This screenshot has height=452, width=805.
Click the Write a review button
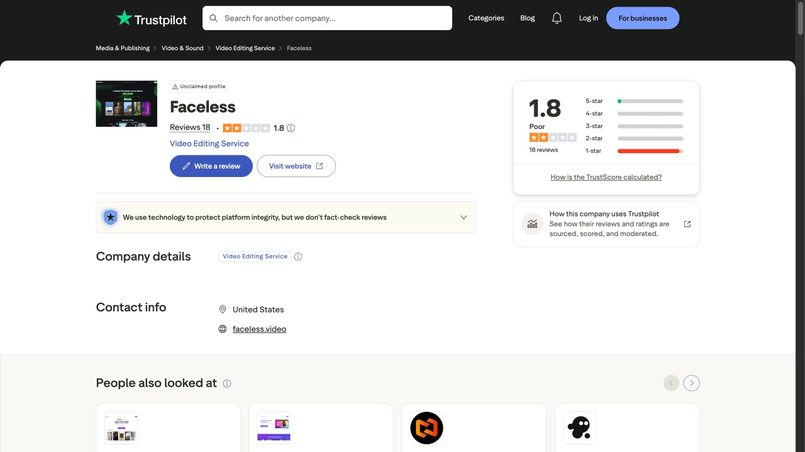tap(211, 166)
